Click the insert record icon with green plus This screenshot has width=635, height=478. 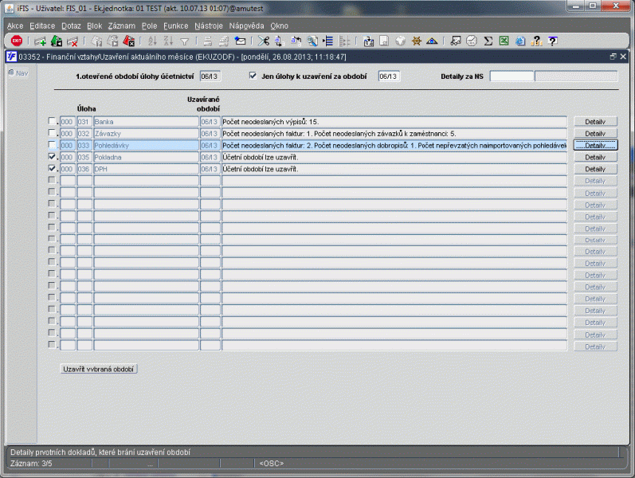(x=40, y=41)
